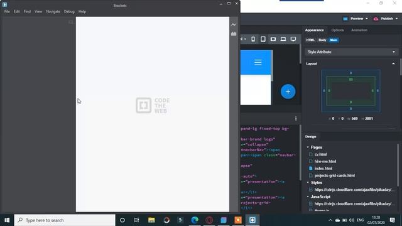Click the blue plus add-component button
Image resolution: width=402 pixels, height=226 pixels.
click(288, 92)
